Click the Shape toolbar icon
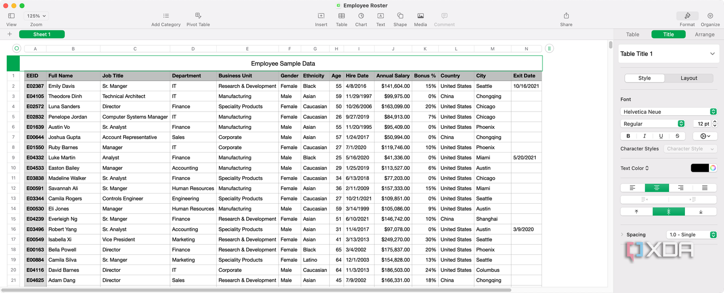This screenshot has width=724, height=293. click(x=400, y=16)
